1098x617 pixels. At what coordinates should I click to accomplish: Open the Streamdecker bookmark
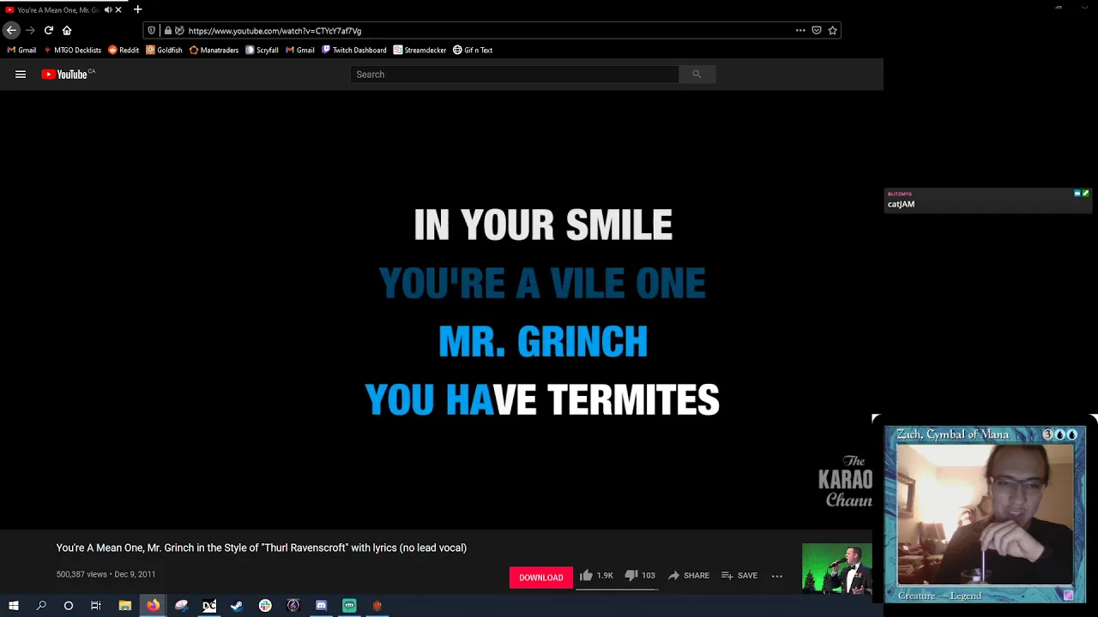[419, 50]
